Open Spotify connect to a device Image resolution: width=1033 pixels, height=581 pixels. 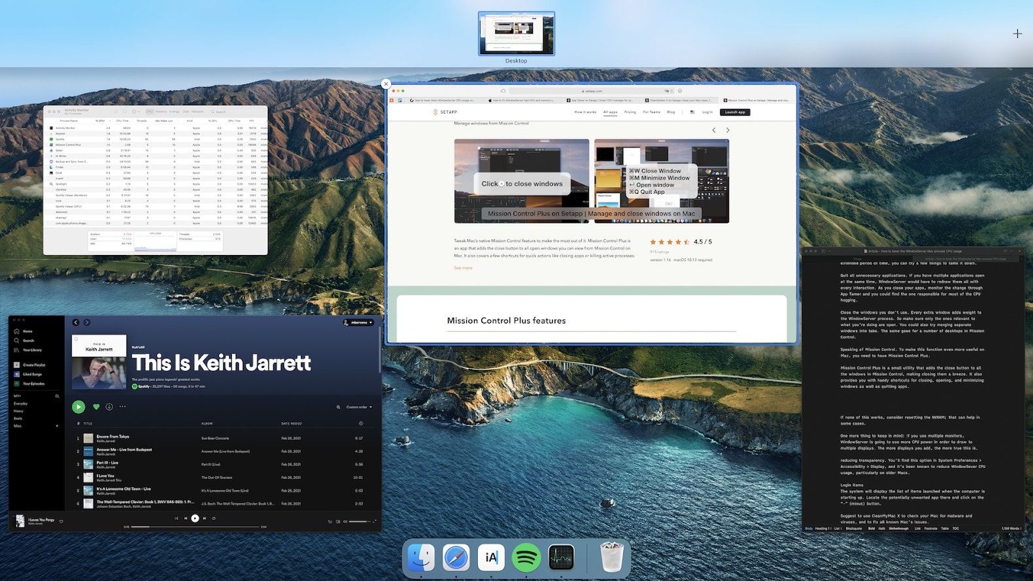pos(338,522)
